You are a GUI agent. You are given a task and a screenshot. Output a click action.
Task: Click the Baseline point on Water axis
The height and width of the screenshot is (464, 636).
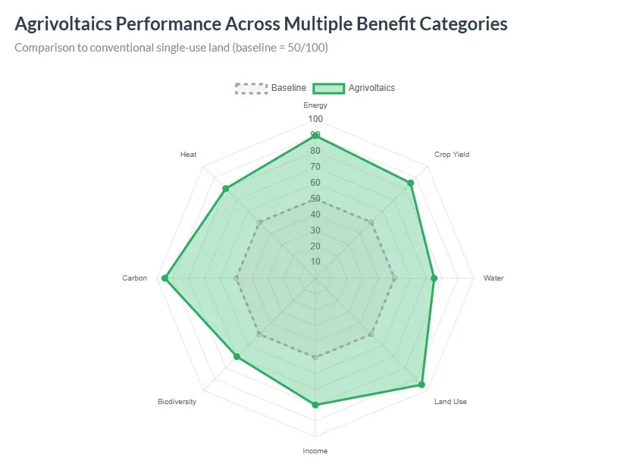point(395,278)
